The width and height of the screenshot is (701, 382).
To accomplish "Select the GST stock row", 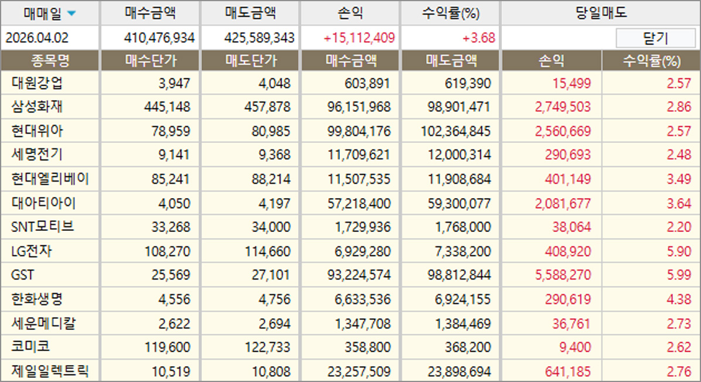I will pyautogui.click(x=23, y=275).
